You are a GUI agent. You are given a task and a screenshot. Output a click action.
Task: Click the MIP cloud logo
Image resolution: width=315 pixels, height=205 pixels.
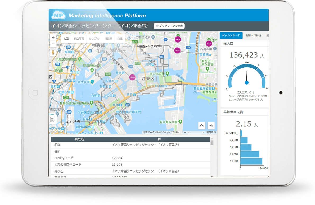tap(58, 15)
